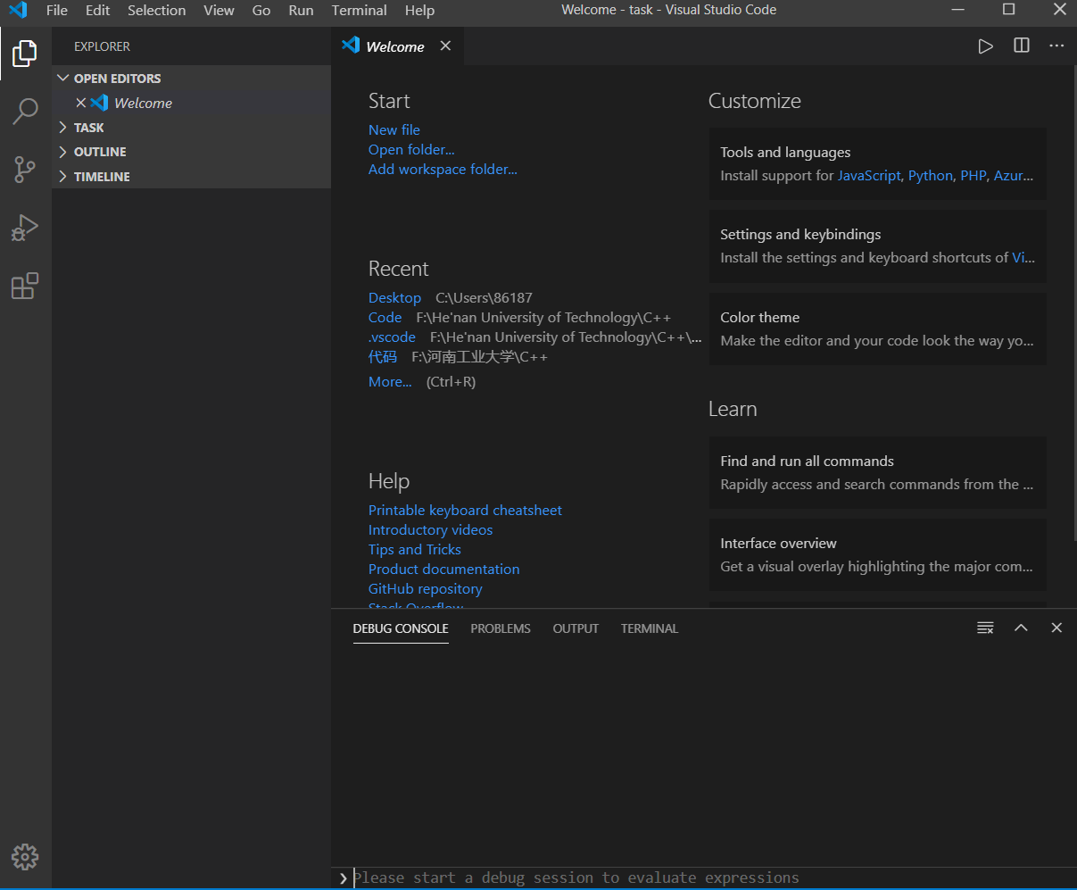Screen dimensions: 1077x890
Task: Click Add workspace folder... link
Action: point(443,169)
